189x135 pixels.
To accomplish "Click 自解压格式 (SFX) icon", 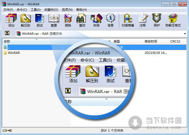I will [x=173, y=20].
